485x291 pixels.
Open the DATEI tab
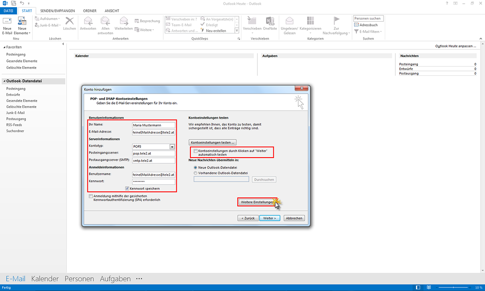(x=8, y=11)
